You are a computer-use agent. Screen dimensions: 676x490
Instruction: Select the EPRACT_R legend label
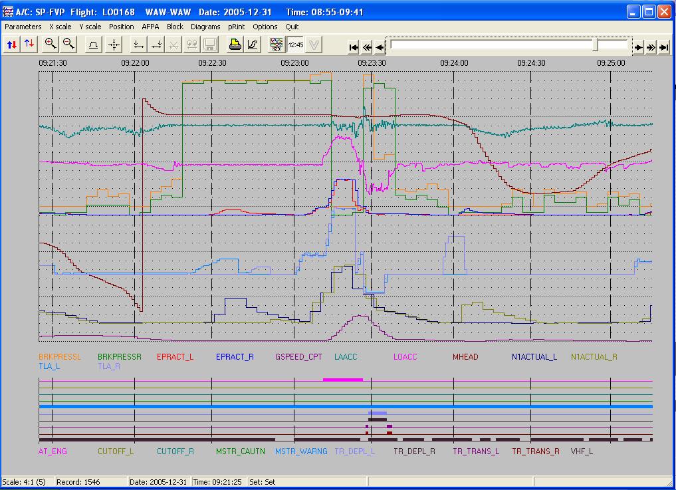click(x=235, y=357)
